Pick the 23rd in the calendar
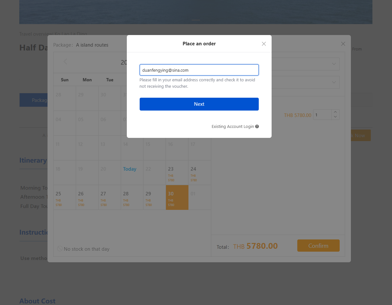392x305 pixels. click(x=177, y=173)
